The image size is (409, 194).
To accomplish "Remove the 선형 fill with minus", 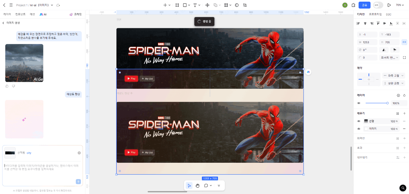I will [x=404, y=121].
